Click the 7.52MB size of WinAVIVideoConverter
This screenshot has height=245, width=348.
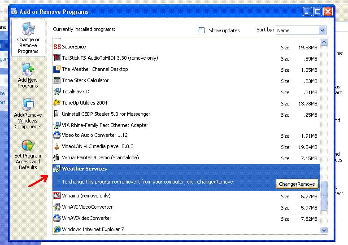pos(309,219)
